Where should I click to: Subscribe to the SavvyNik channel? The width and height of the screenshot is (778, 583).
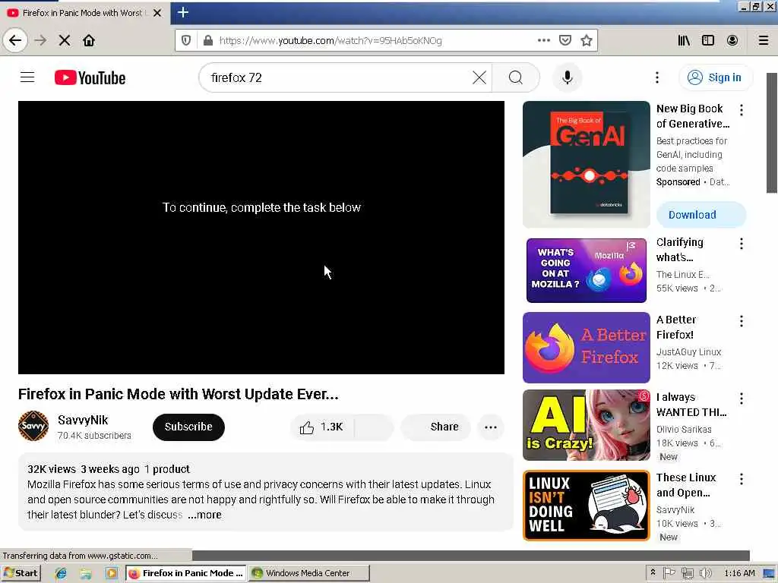click(188, 427)
